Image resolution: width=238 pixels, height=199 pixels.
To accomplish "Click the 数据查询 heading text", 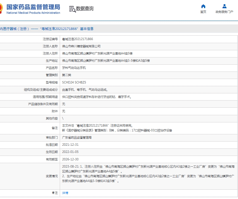I will pos(85,9).
